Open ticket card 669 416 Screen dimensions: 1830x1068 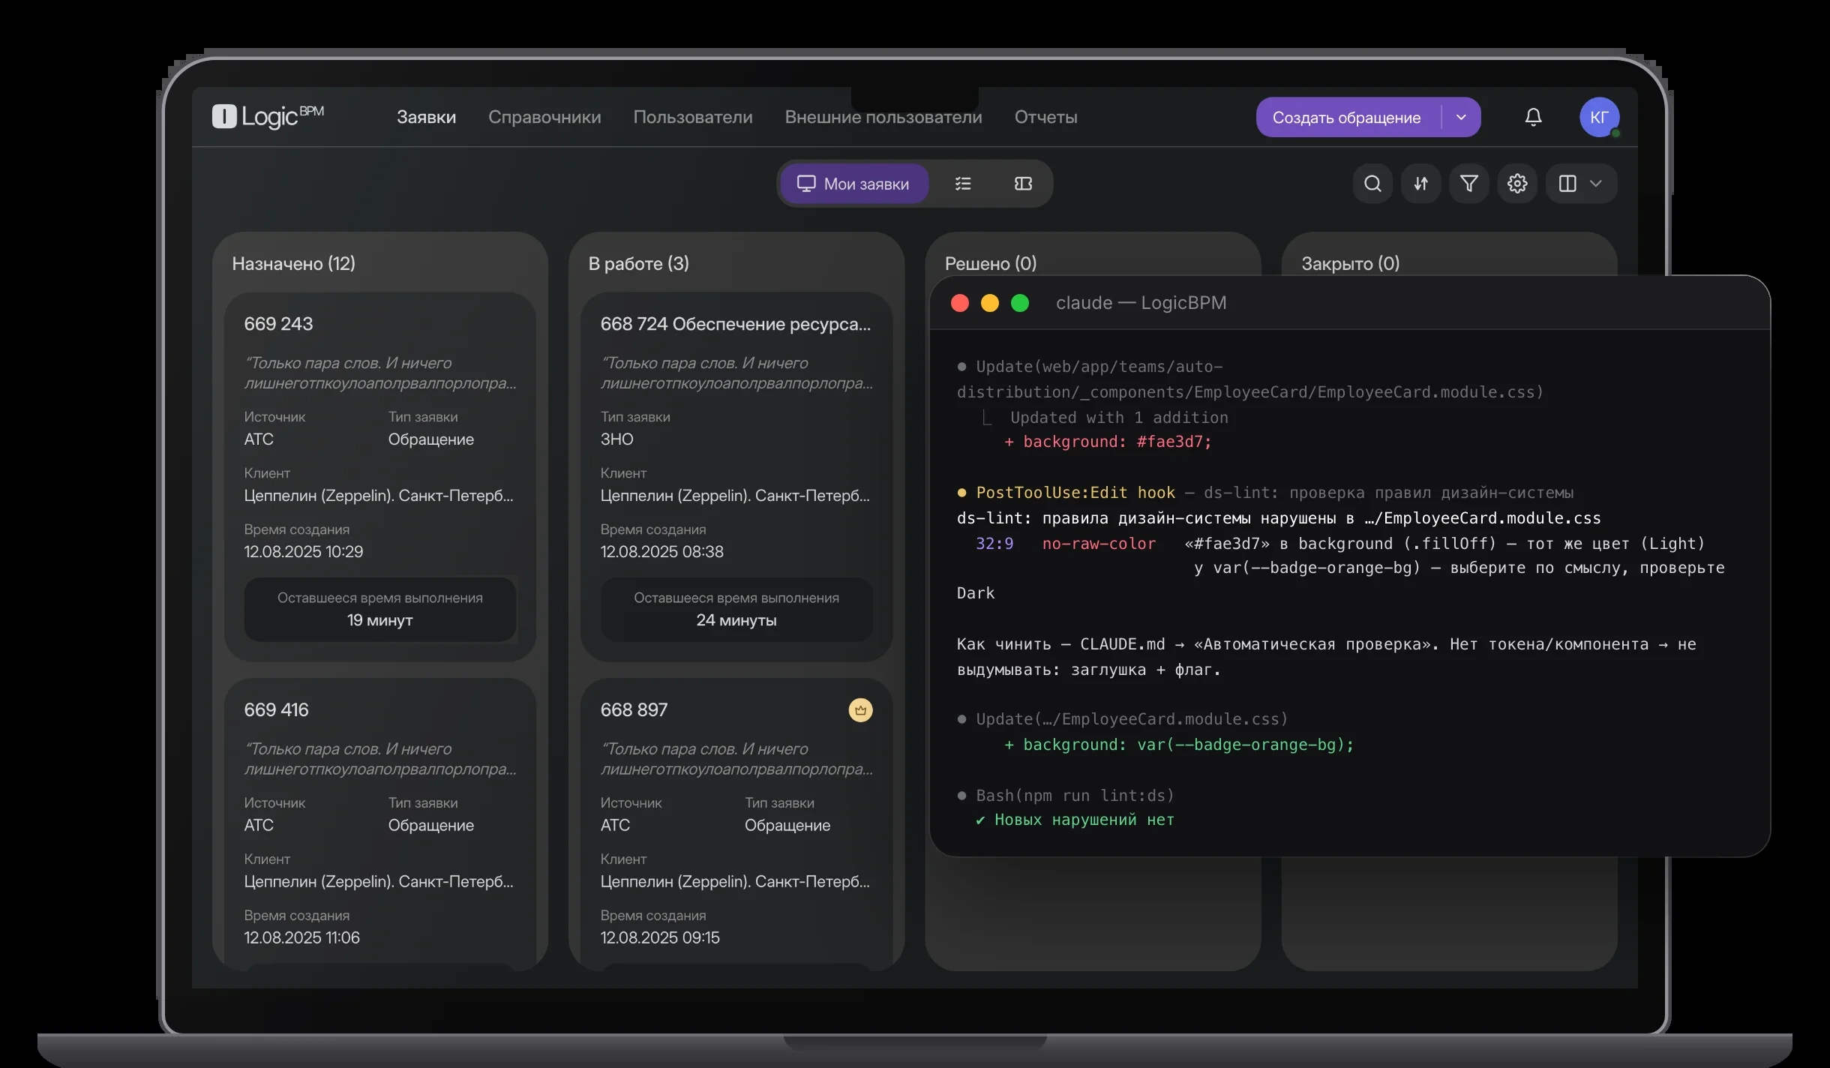point(380,824)
